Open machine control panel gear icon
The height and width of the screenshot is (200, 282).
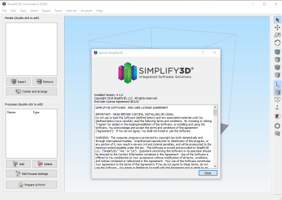click(277, 126)
